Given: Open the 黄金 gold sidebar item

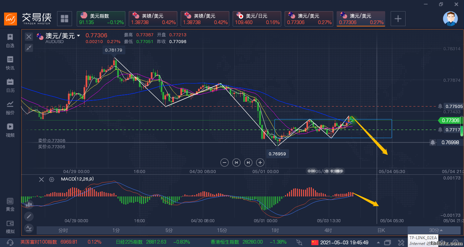Looking at the screenshot, I should (x=10, y=205).
